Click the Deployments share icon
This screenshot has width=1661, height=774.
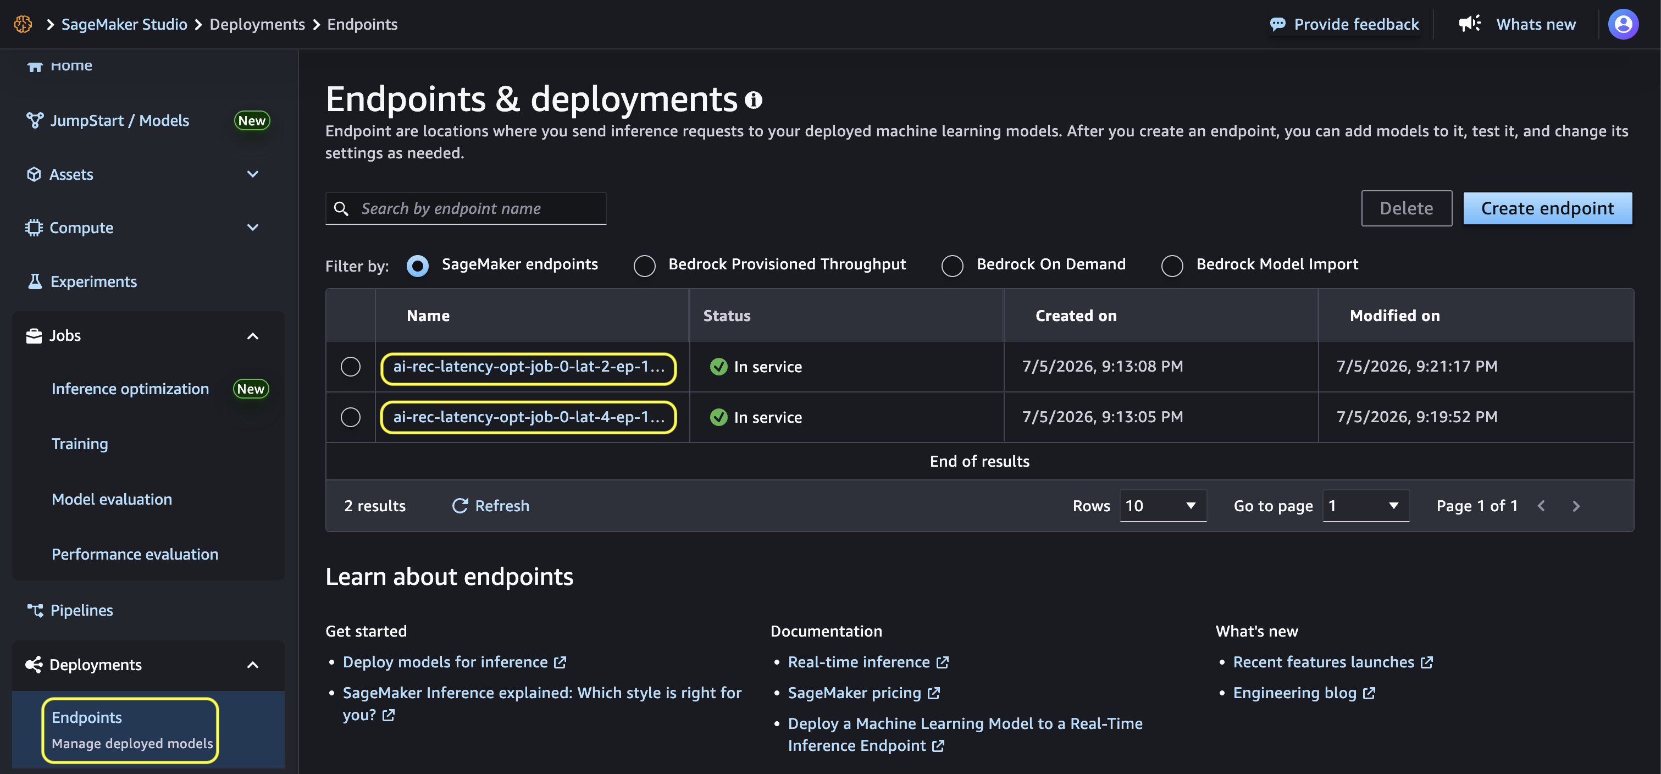tap(34, 665)
